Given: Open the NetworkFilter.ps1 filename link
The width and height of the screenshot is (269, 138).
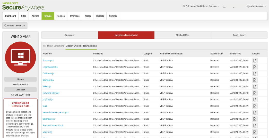Looking at the screenshot, I should [x=51, y=93].
